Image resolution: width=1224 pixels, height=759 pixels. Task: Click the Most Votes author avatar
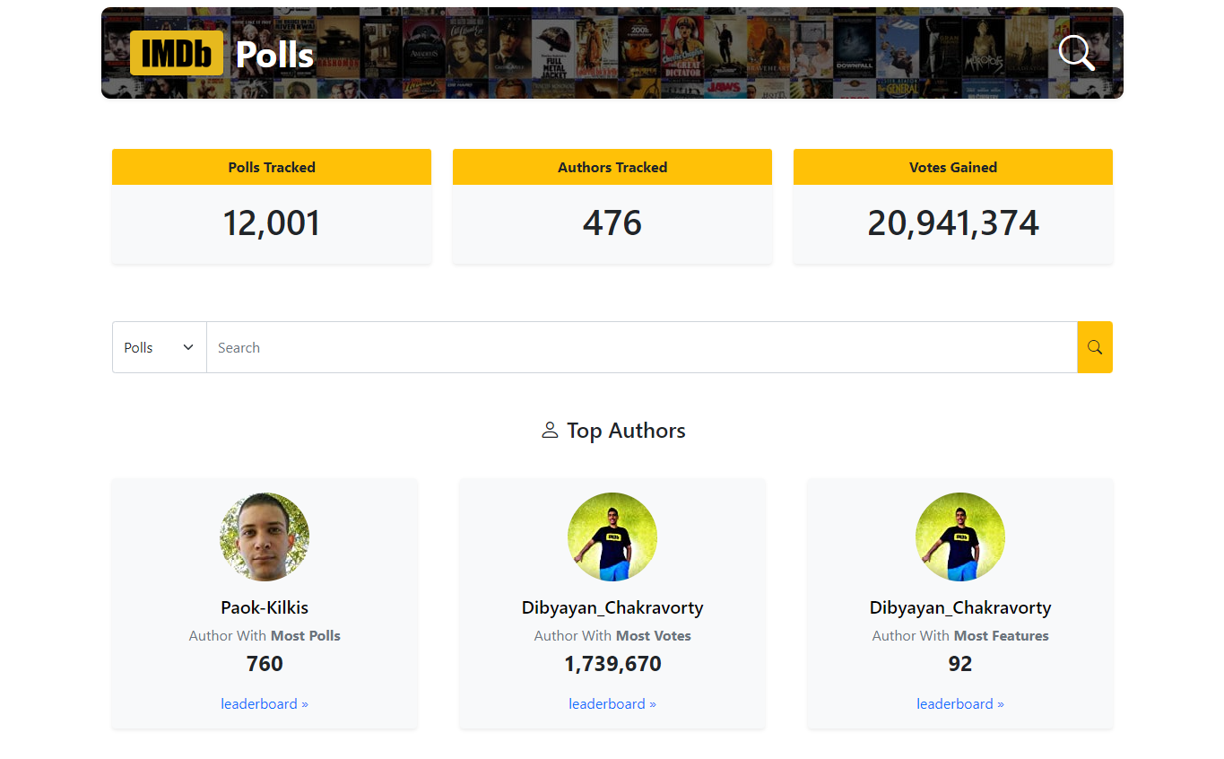[612, 537]
